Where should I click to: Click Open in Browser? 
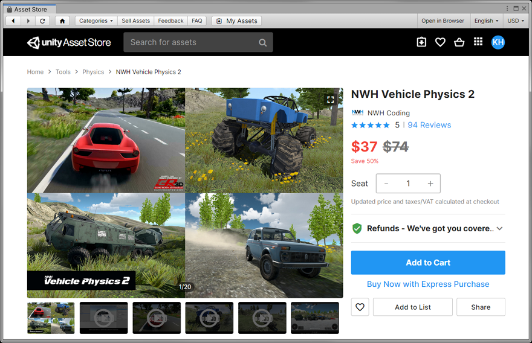click(443, 21)
